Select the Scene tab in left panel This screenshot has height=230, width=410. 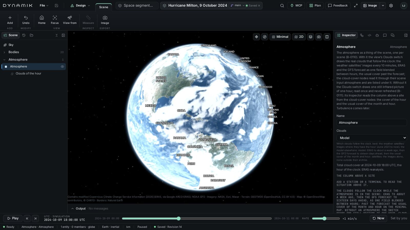(x=11, y=35)
